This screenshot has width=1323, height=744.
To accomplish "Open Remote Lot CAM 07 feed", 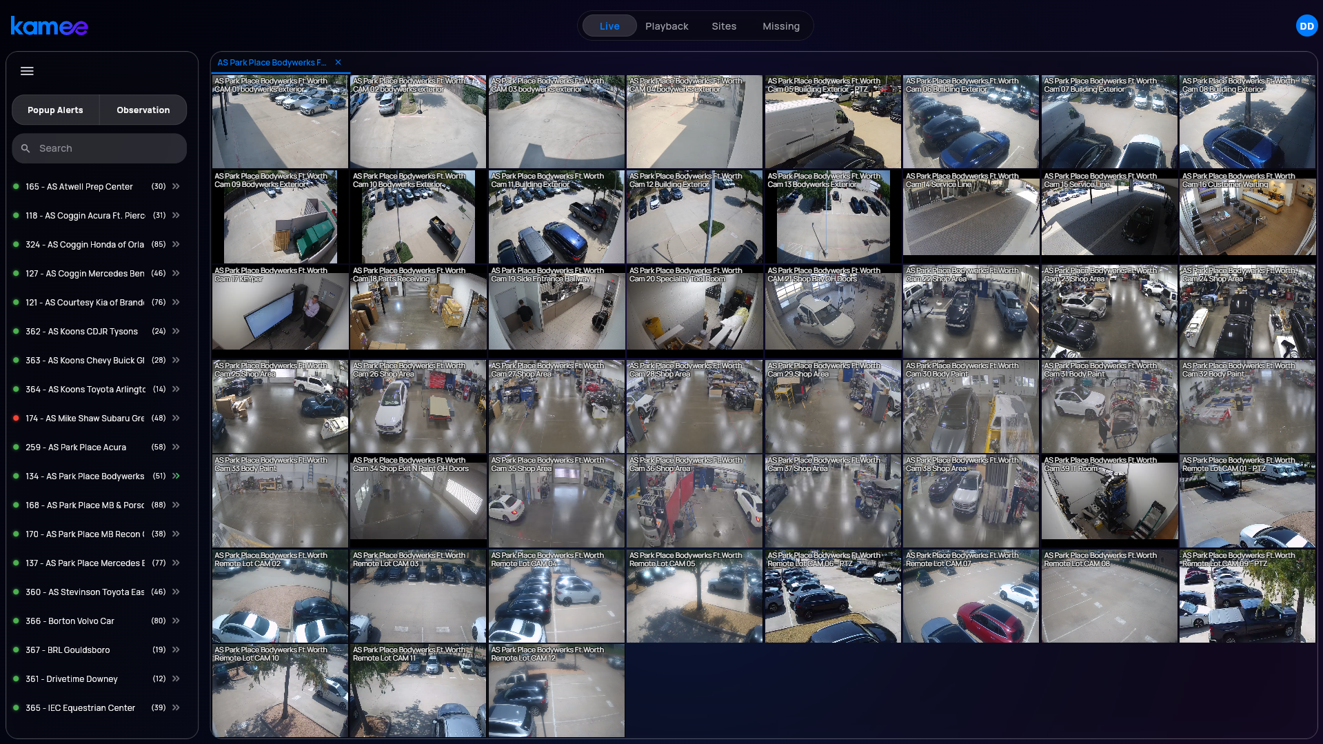I will [971, 596].
